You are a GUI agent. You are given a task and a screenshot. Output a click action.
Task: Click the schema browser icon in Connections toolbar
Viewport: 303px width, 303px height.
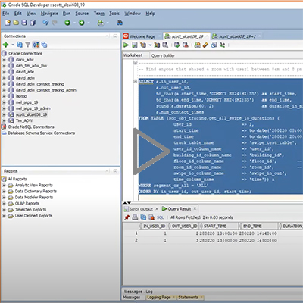36,45
